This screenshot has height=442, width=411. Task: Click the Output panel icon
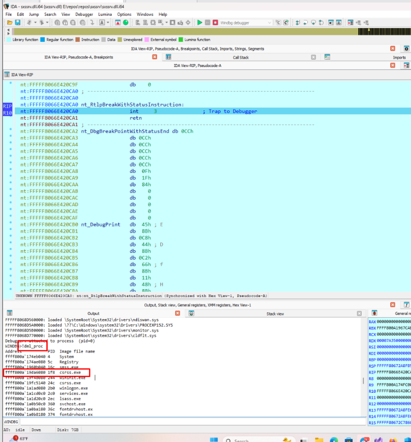(x=9, y=313)
